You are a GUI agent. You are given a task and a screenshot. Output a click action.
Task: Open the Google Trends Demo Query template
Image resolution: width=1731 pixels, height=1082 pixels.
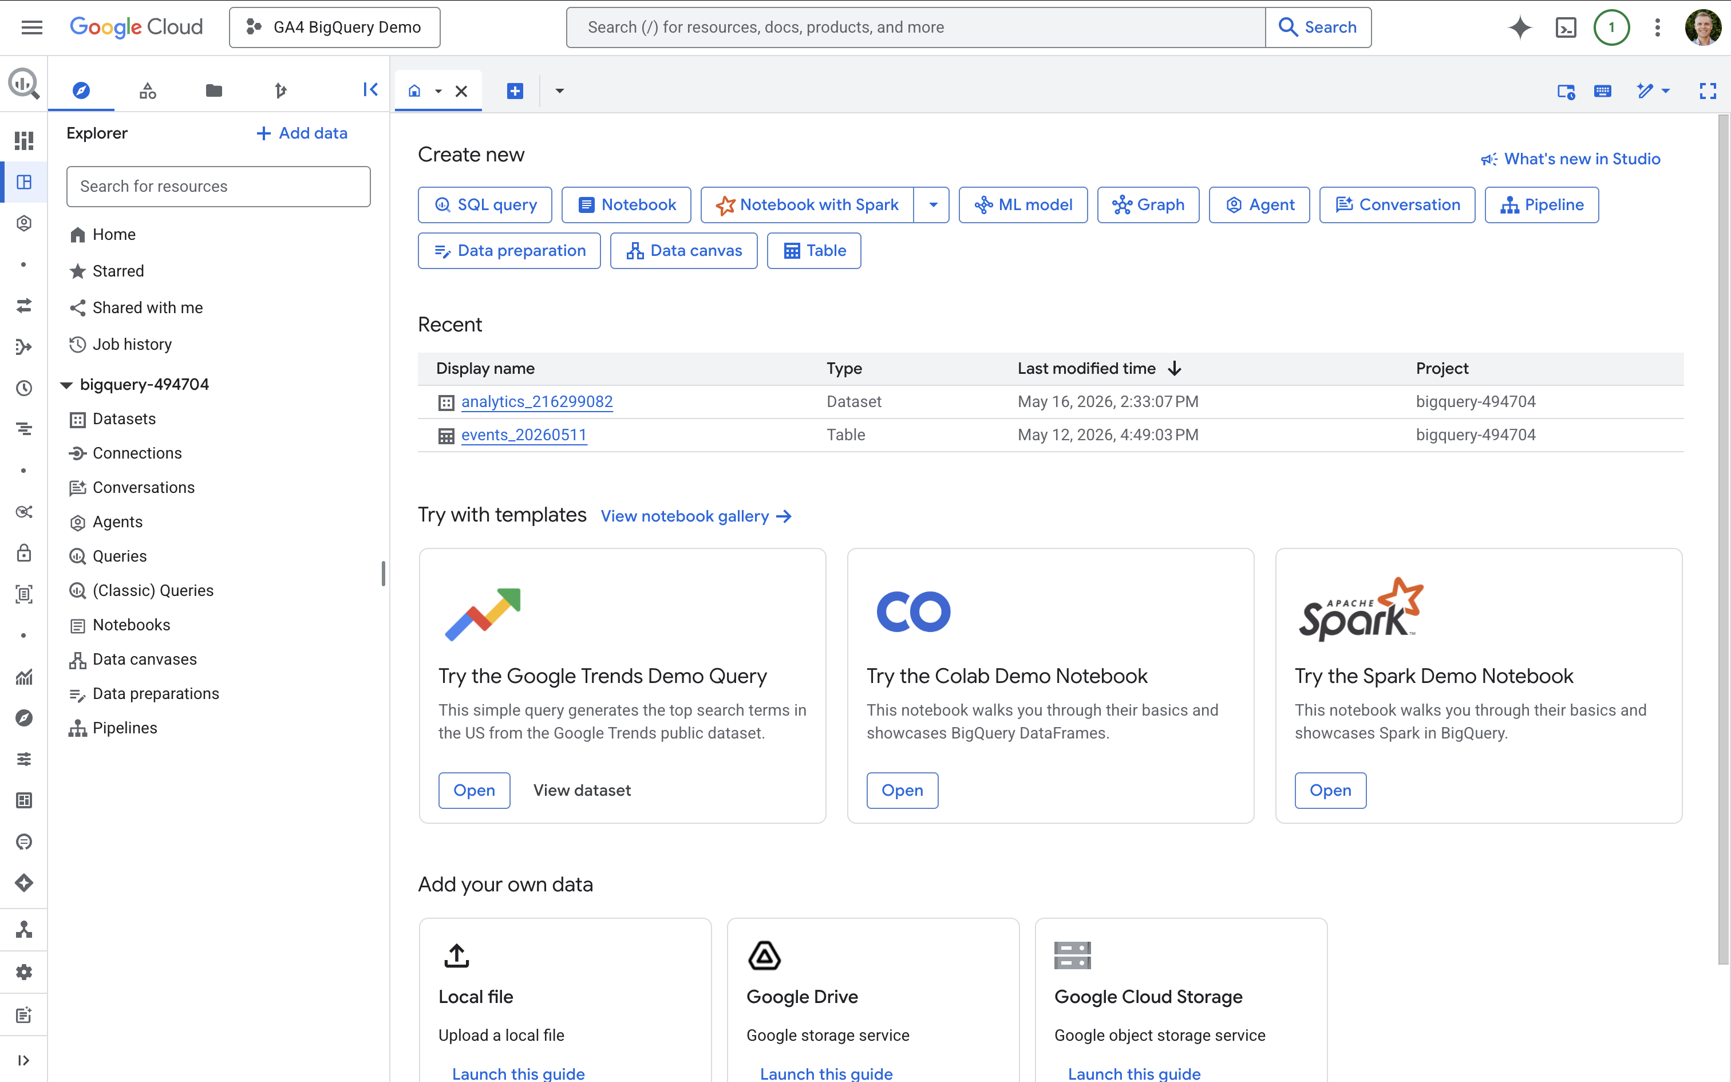tap(473, 790)
